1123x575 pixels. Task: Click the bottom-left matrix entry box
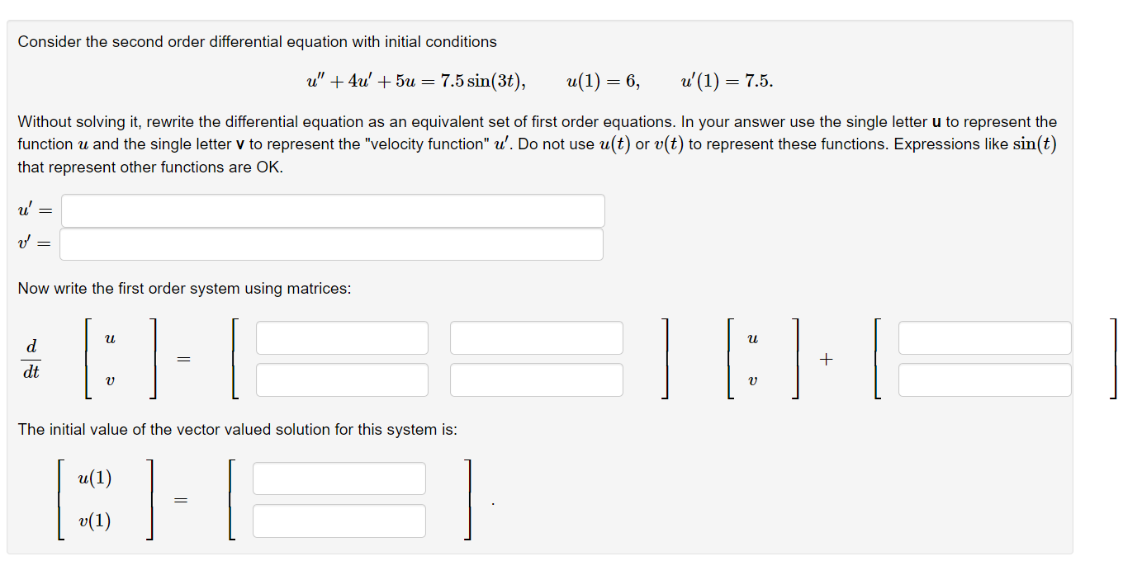341,379
